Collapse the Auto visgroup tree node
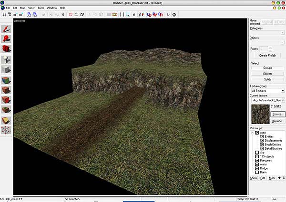 [252, 133]
